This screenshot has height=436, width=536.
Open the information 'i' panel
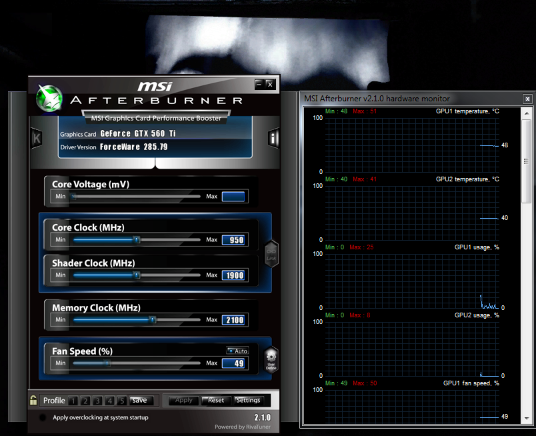pyautogui.click(x=273, y=138)
